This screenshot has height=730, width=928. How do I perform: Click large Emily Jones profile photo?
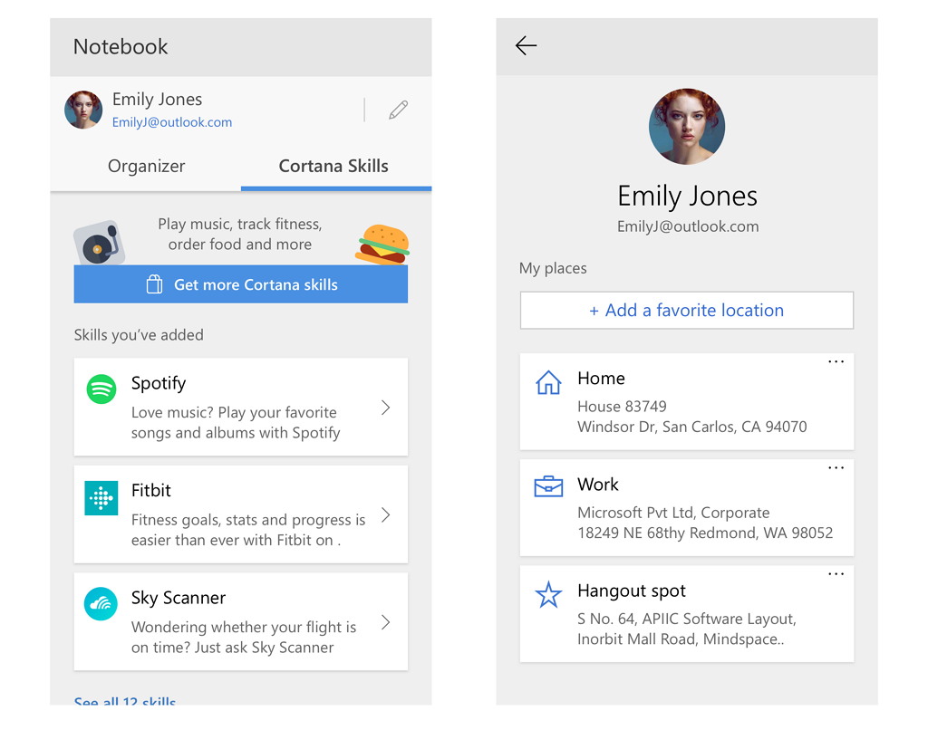click(x=687, y=127)
